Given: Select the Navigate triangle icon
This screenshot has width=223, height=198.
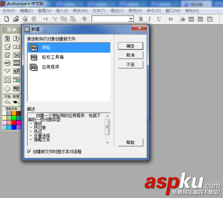Looking at the screenshot, I should pos(7,71).
